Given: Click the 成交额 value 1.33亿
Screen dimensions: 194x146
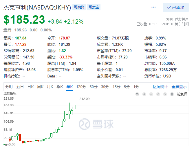Looking at the screenshot, I should (118, 44).
